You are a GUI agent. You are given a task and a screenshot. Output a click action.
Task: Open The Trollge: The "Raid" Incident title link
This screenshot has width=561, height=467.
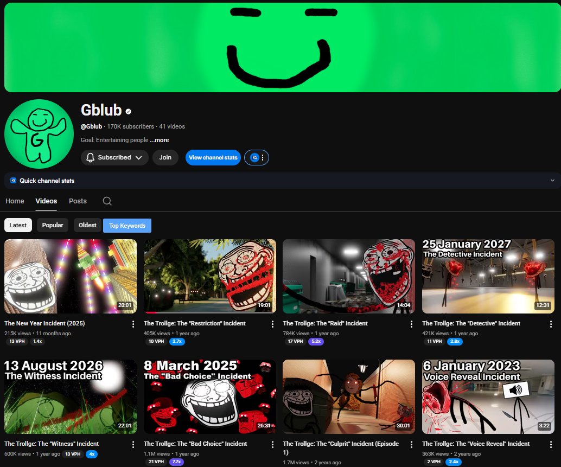[x=325, y=323]
